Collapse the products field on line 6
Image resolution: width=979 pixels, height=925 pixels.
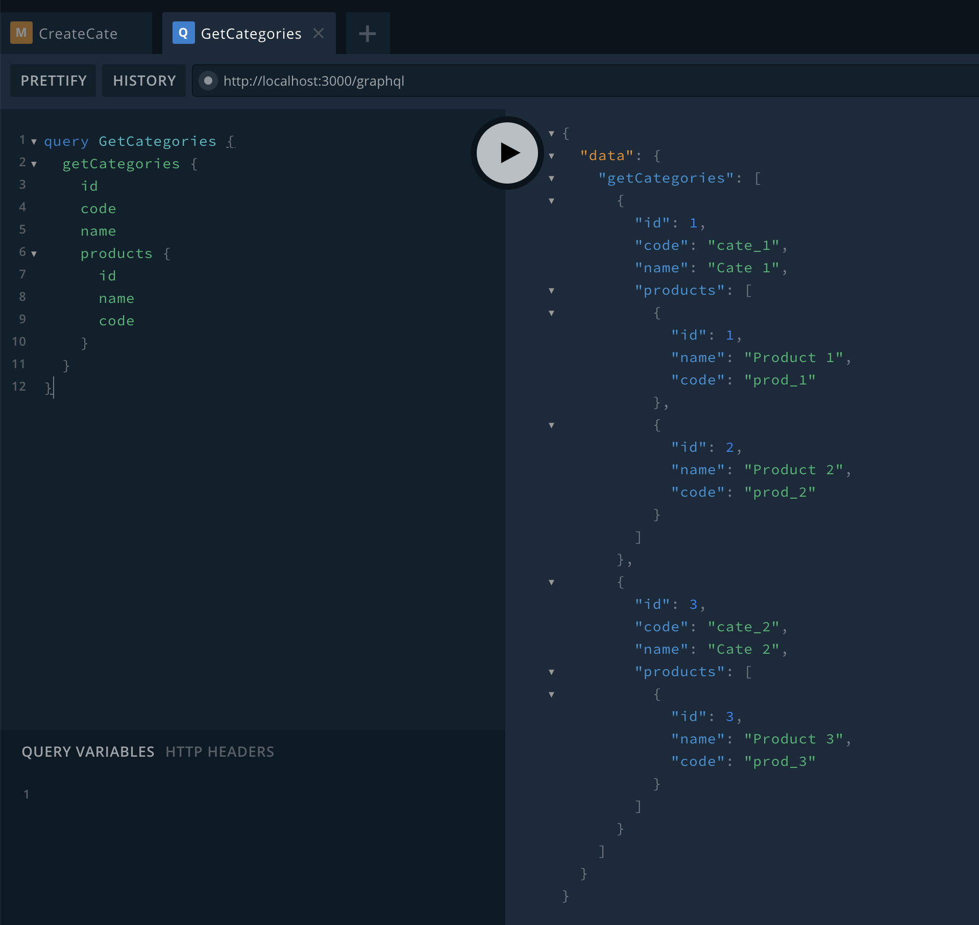(34, 254)
